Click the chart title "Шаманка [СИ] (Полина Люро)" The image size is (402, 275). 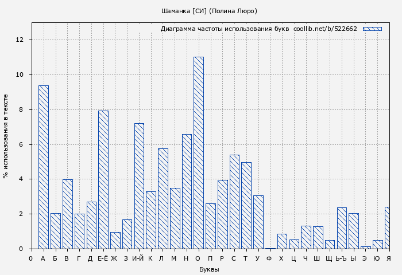(x=209, y=11)
